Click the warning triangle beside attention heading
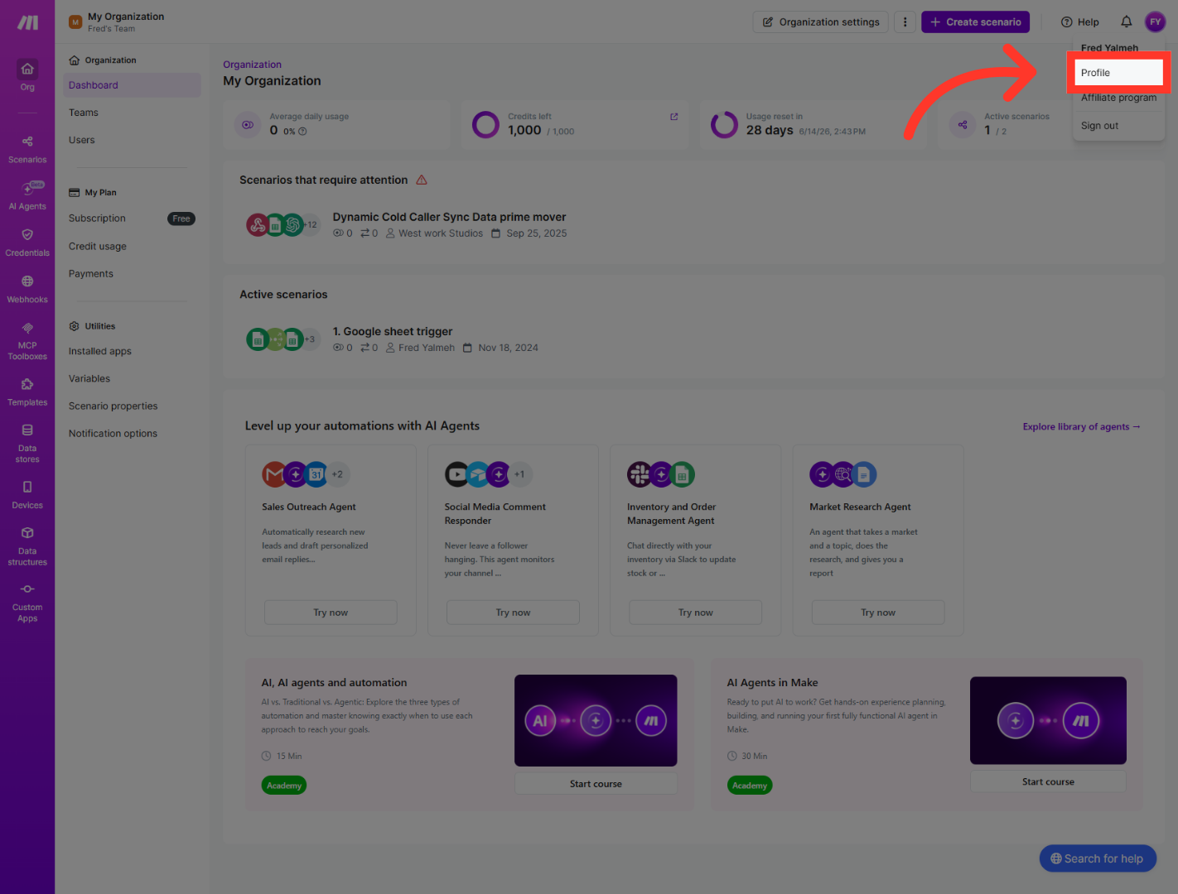Screen dimensions: 1178x894 click(x=422, y=180)
